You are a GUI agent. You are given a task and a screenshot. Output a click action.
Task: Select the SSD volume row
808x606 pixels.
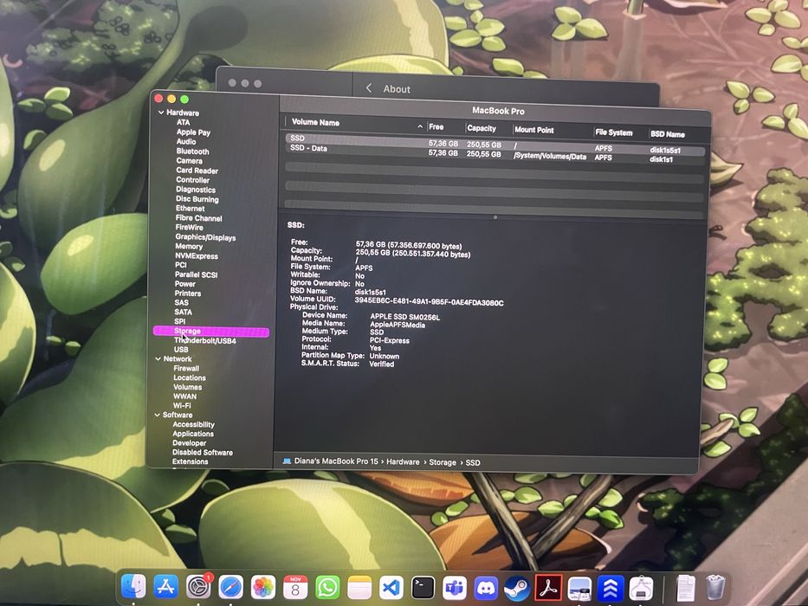(494, 143)
